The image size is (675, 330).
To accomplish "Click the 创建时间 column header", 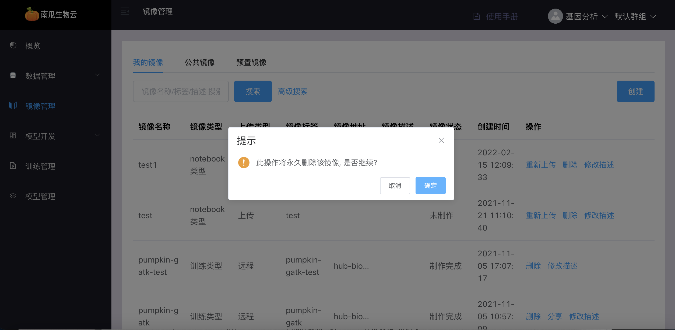I will (494, 127).
